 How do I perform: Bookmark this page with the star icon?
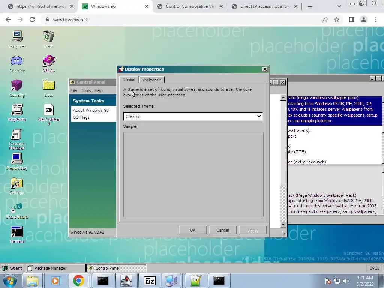click(337, 19)
